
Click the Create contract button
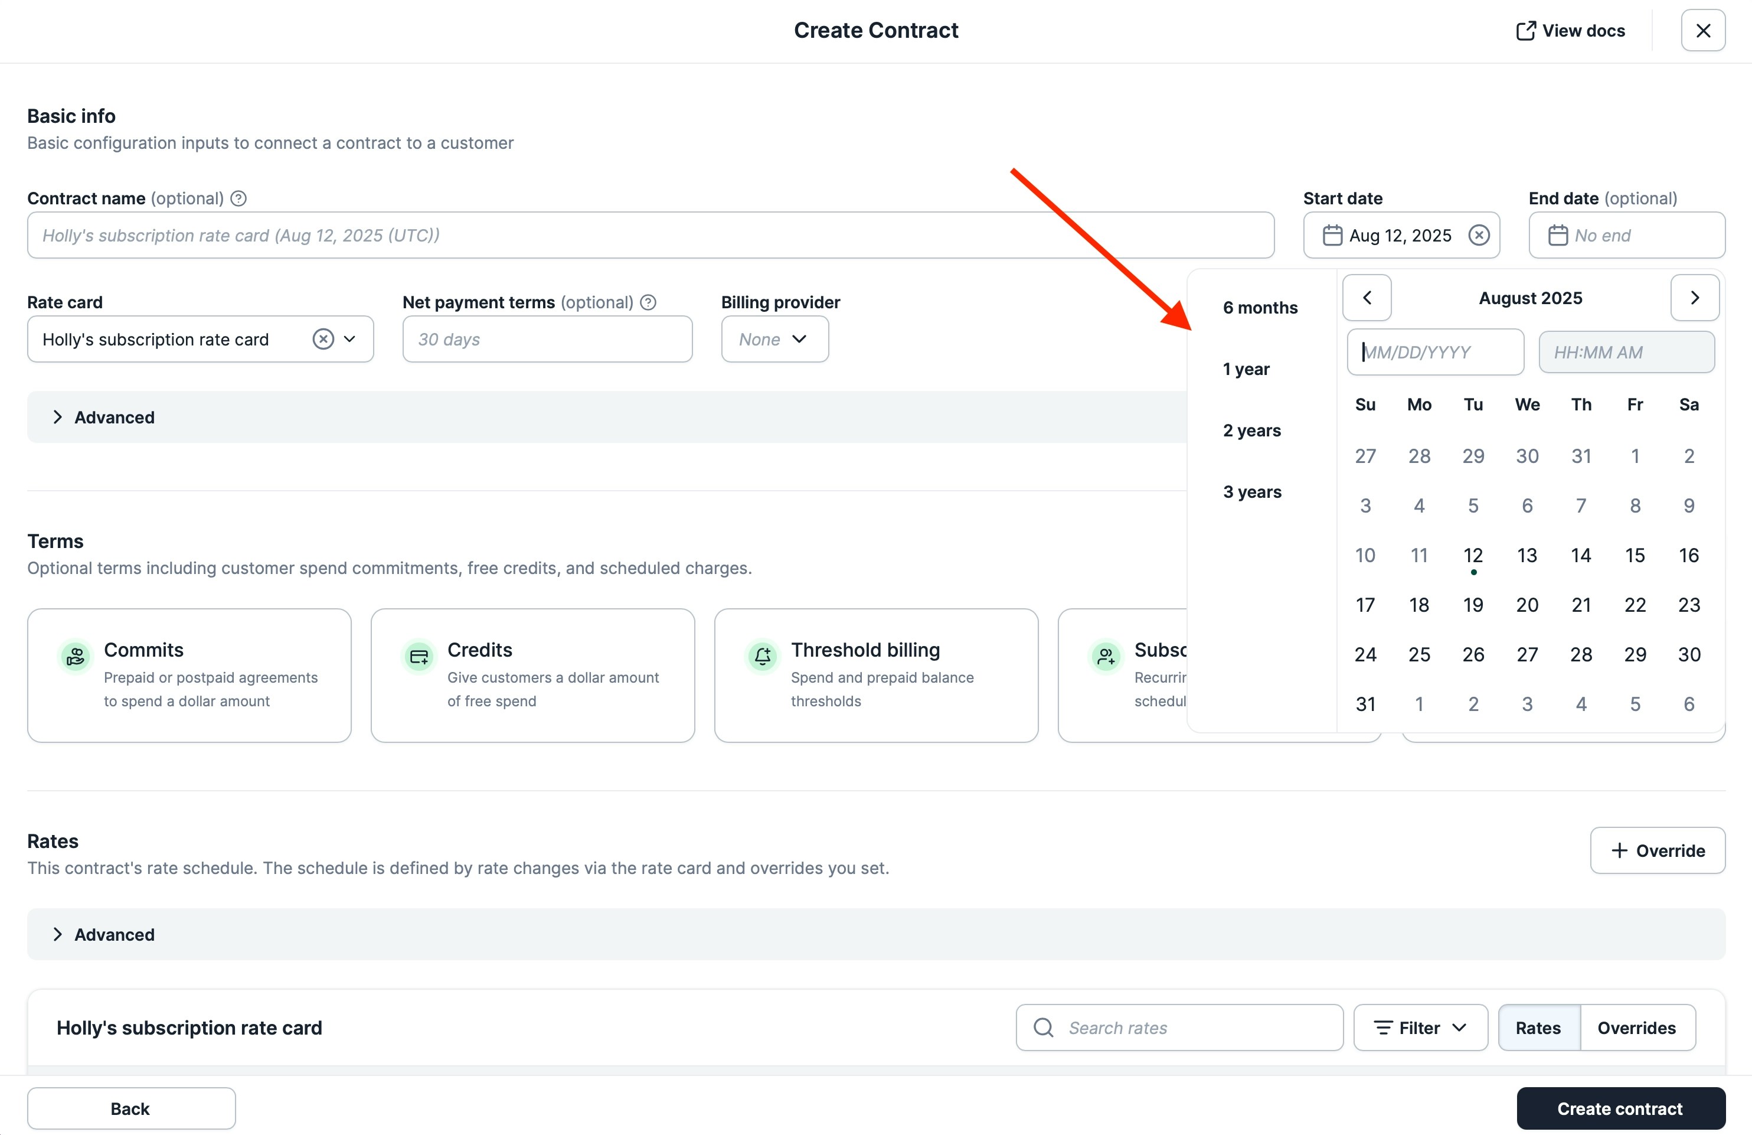click(x=1620, y=1108)
